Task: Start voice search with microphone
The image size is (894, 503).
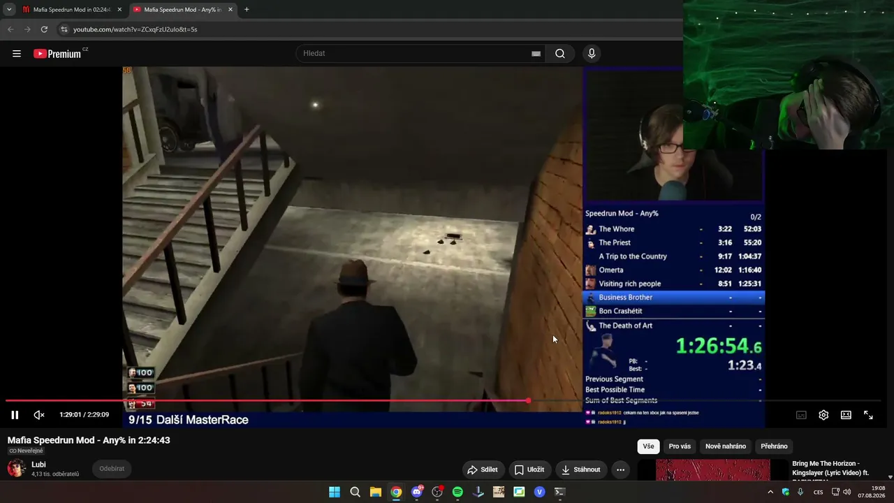Action: tap(592, 54)
